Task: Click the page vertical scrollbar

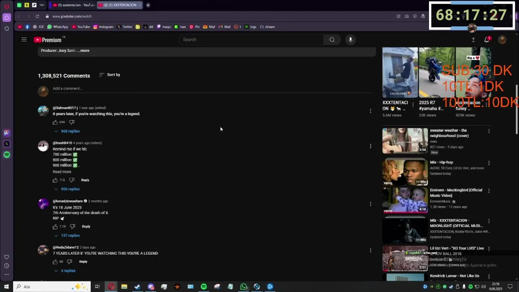Action: pyautogui.click(x=517, y=109)
